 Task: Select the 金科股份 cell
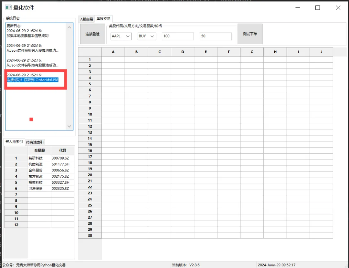[39, 170]
